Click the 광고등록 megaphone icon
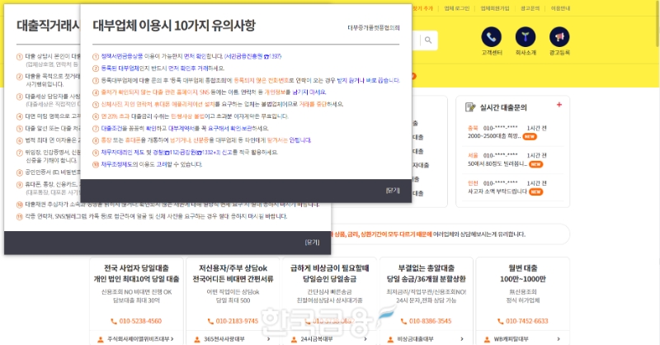This screenshot has height=345, width=660. click(x=559, y=37)
